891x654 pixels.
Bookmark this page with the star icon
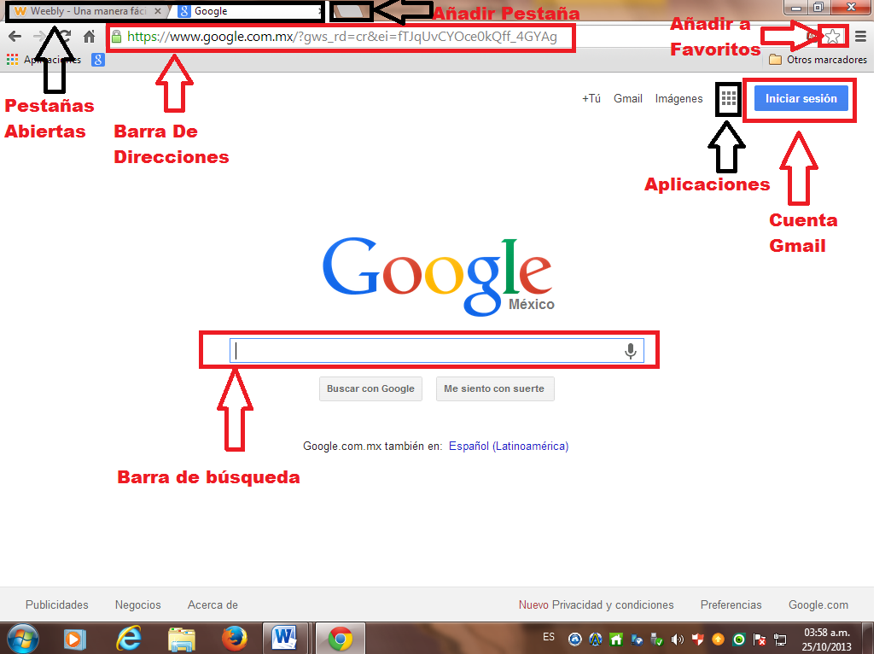click(832, 37)
